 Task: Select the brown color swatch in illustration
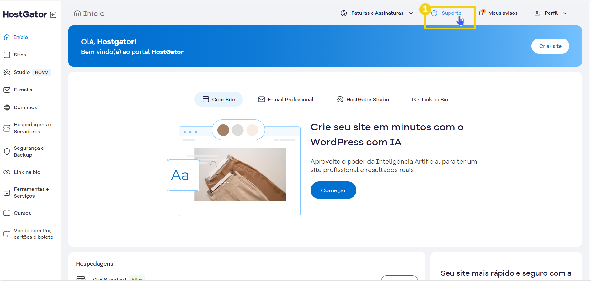[x=223, y=130]
